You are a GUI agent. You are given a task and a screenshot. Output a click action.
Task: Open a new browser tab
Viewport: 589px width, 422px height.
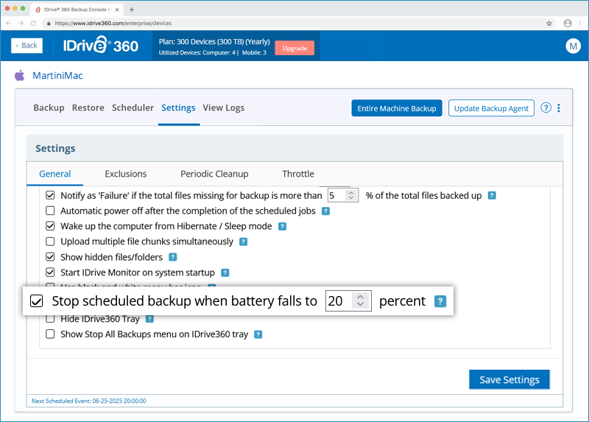[x=132, y=10]
